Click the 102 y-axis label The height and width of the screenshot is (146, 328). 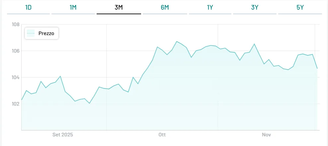16,104
